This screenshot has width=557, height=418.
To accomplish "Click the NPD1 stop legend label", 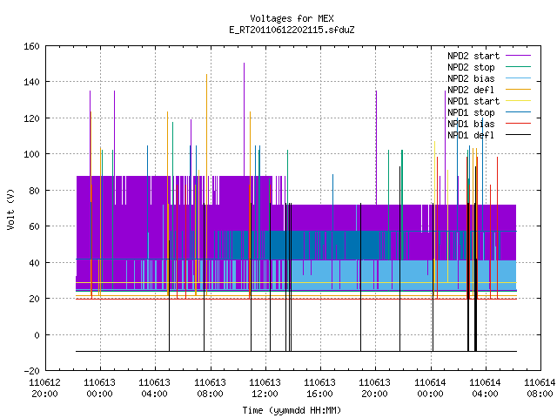I will click(x=471, y=112).
